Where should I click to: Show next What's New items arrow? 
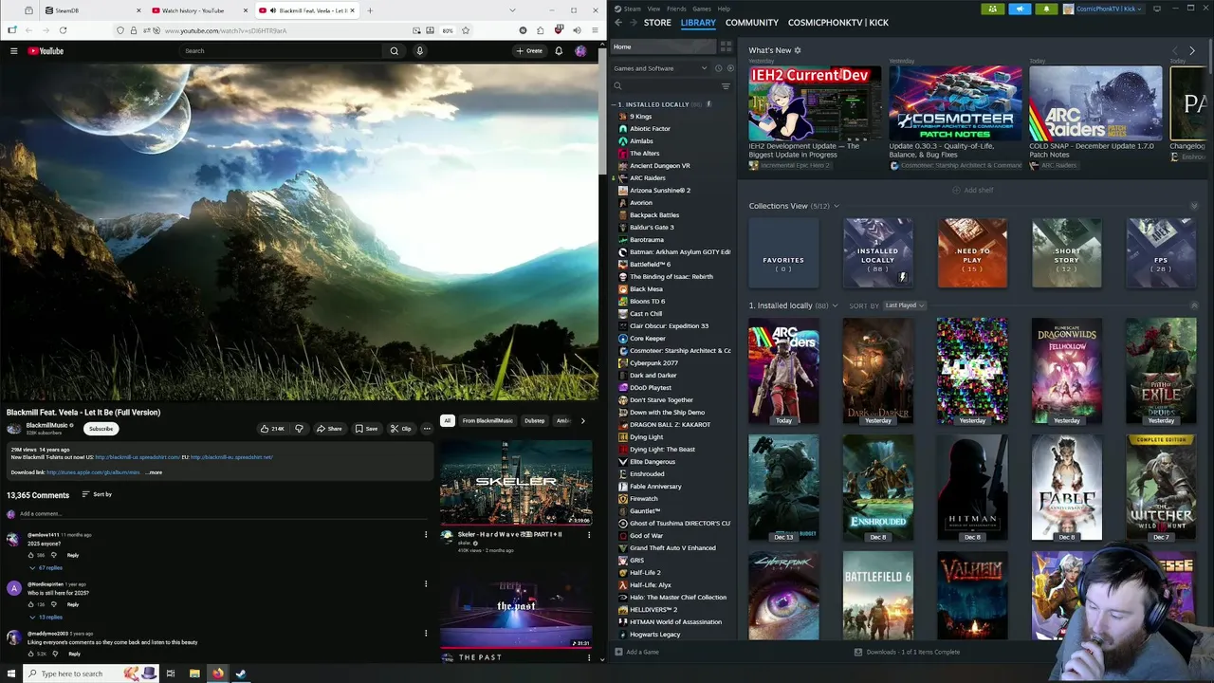[1192, 50]
